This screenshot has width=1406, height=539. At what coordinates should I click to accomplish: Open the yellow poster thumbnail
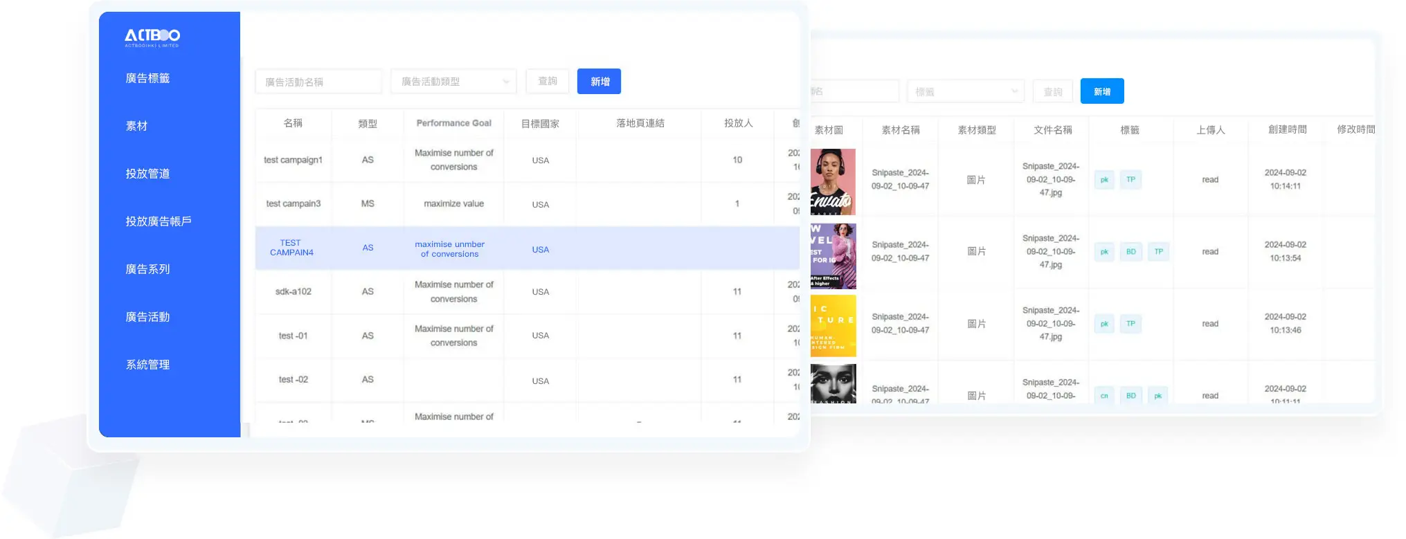coord(833,326)
